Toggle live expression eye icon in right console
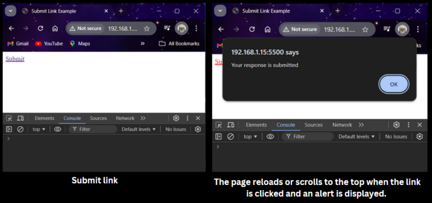Viewport: 432px width, 203px height. click(270, 136)
